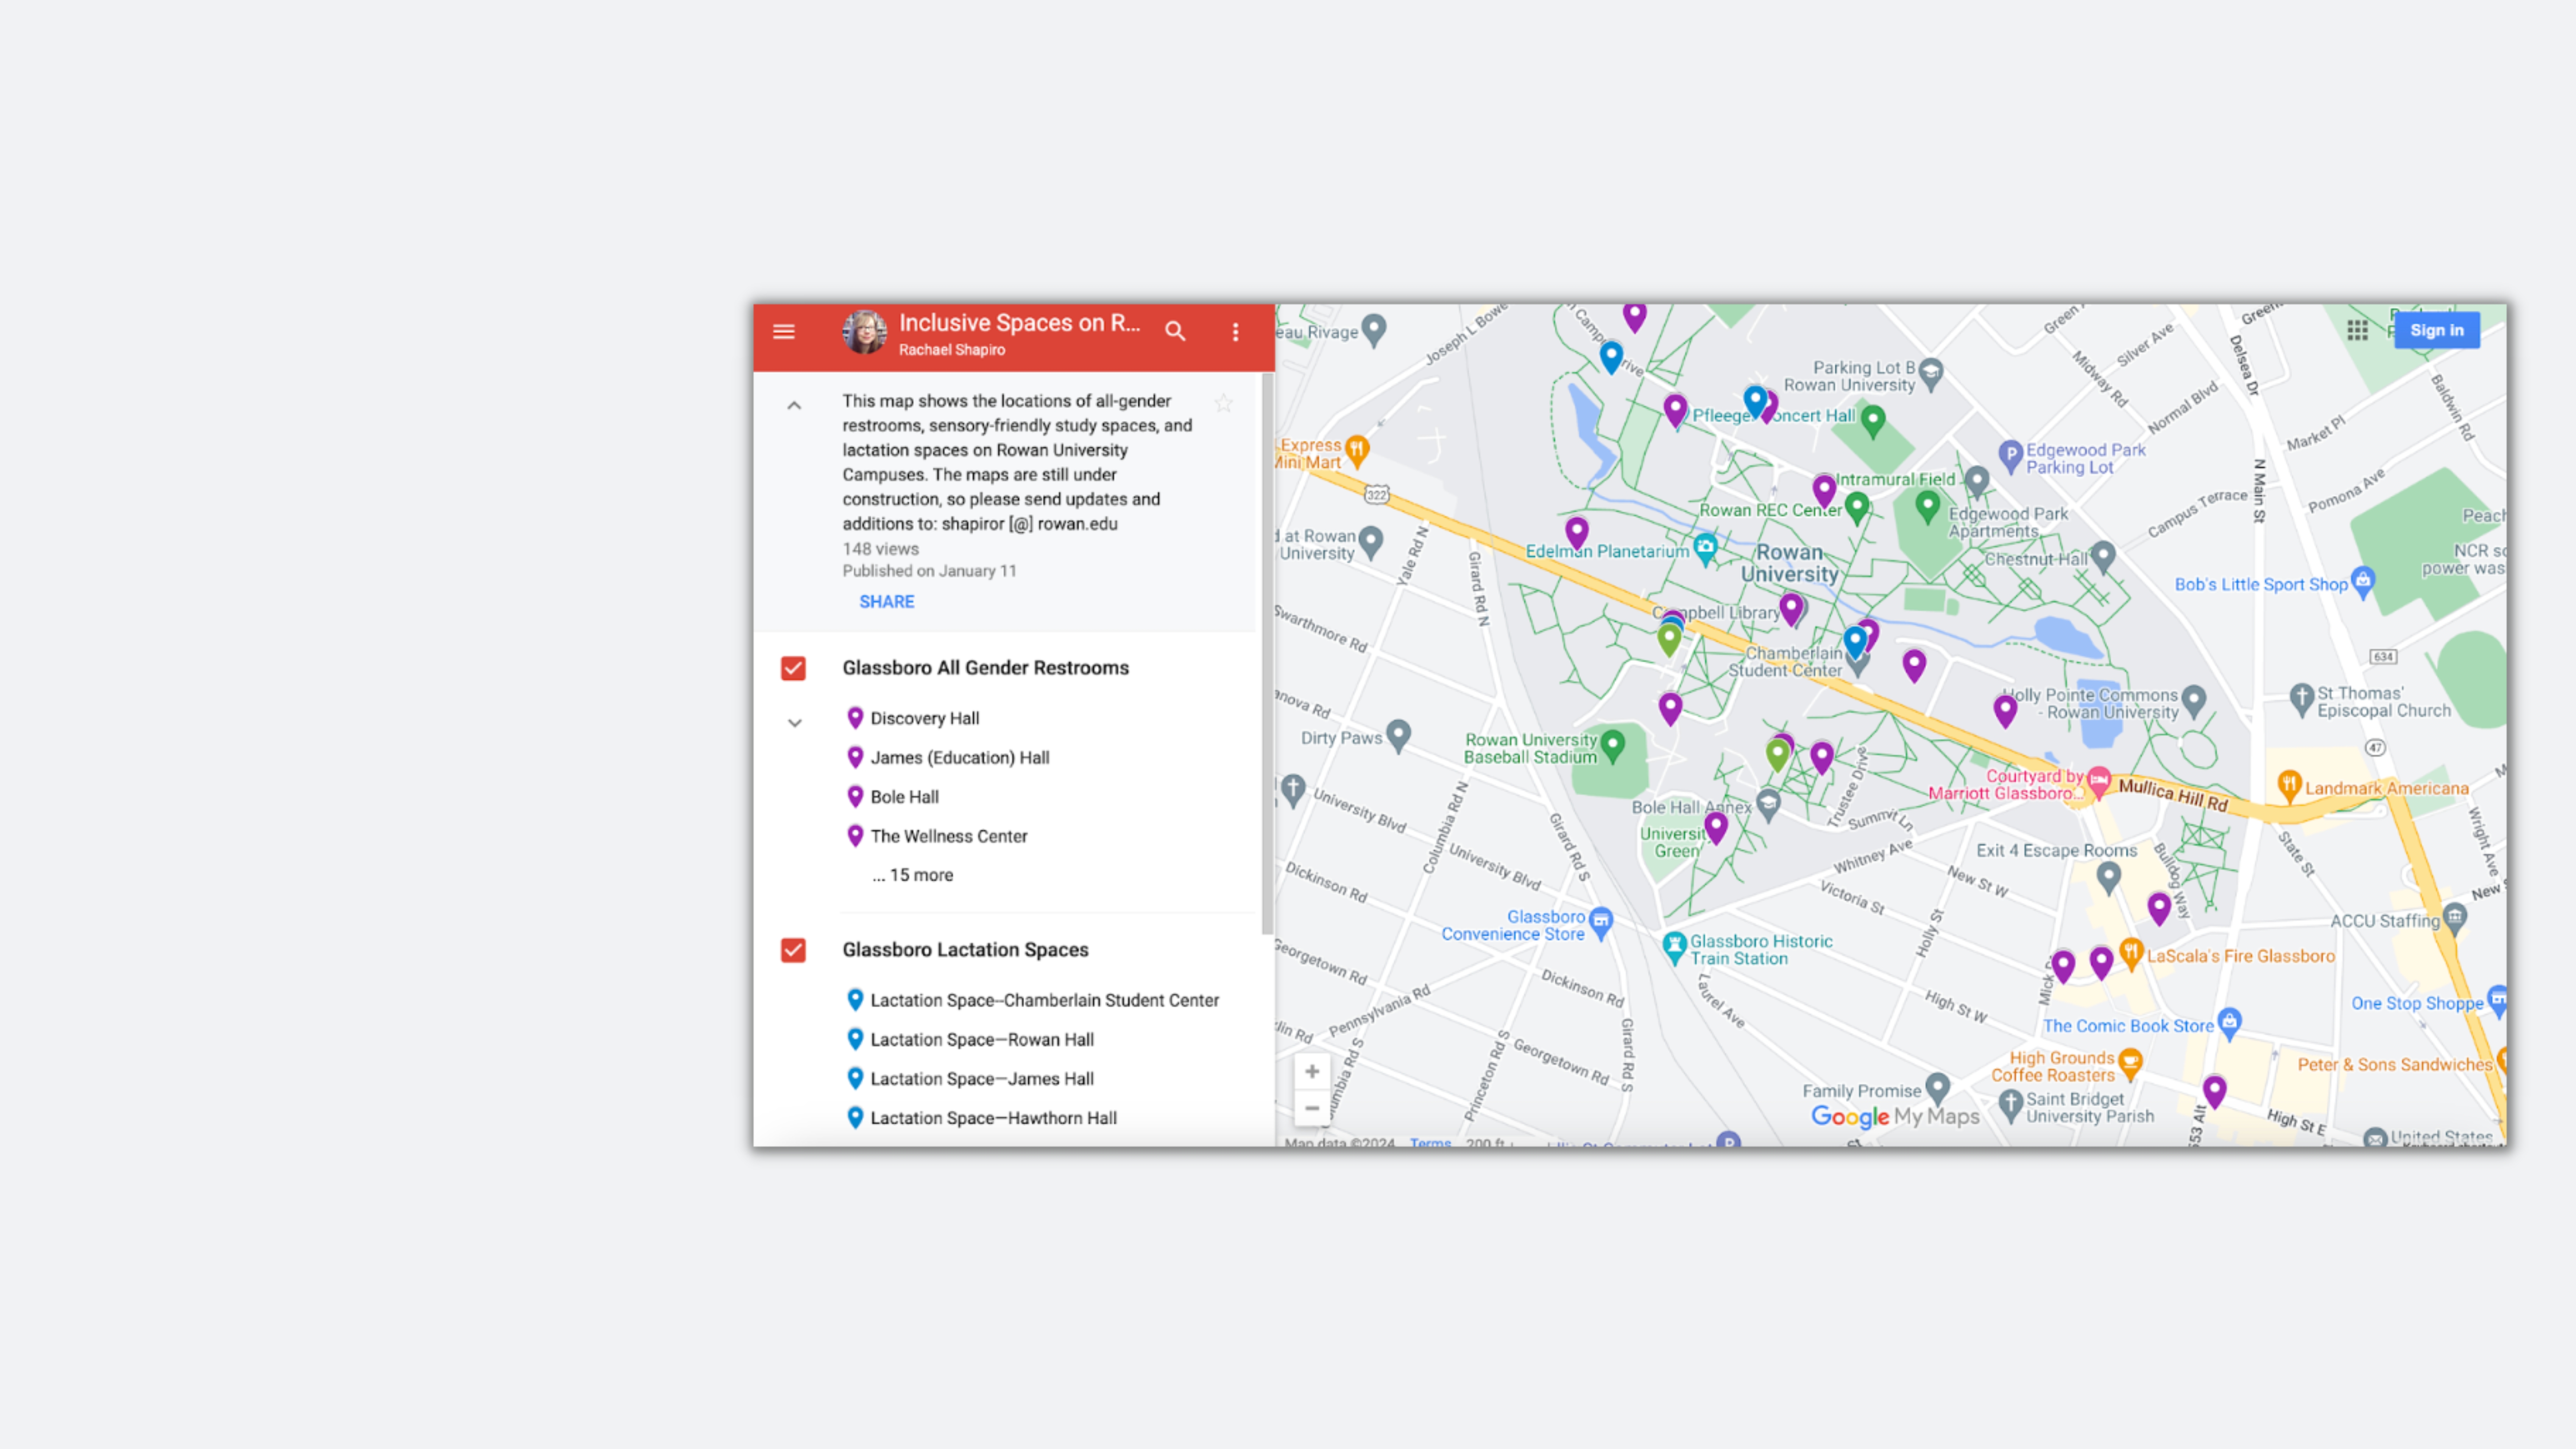Image resolution: width=2576 pixels, height=1449 pixels.
Task: Click the Sign in button
Action: pyautogui.click(x=2436, y=330)
